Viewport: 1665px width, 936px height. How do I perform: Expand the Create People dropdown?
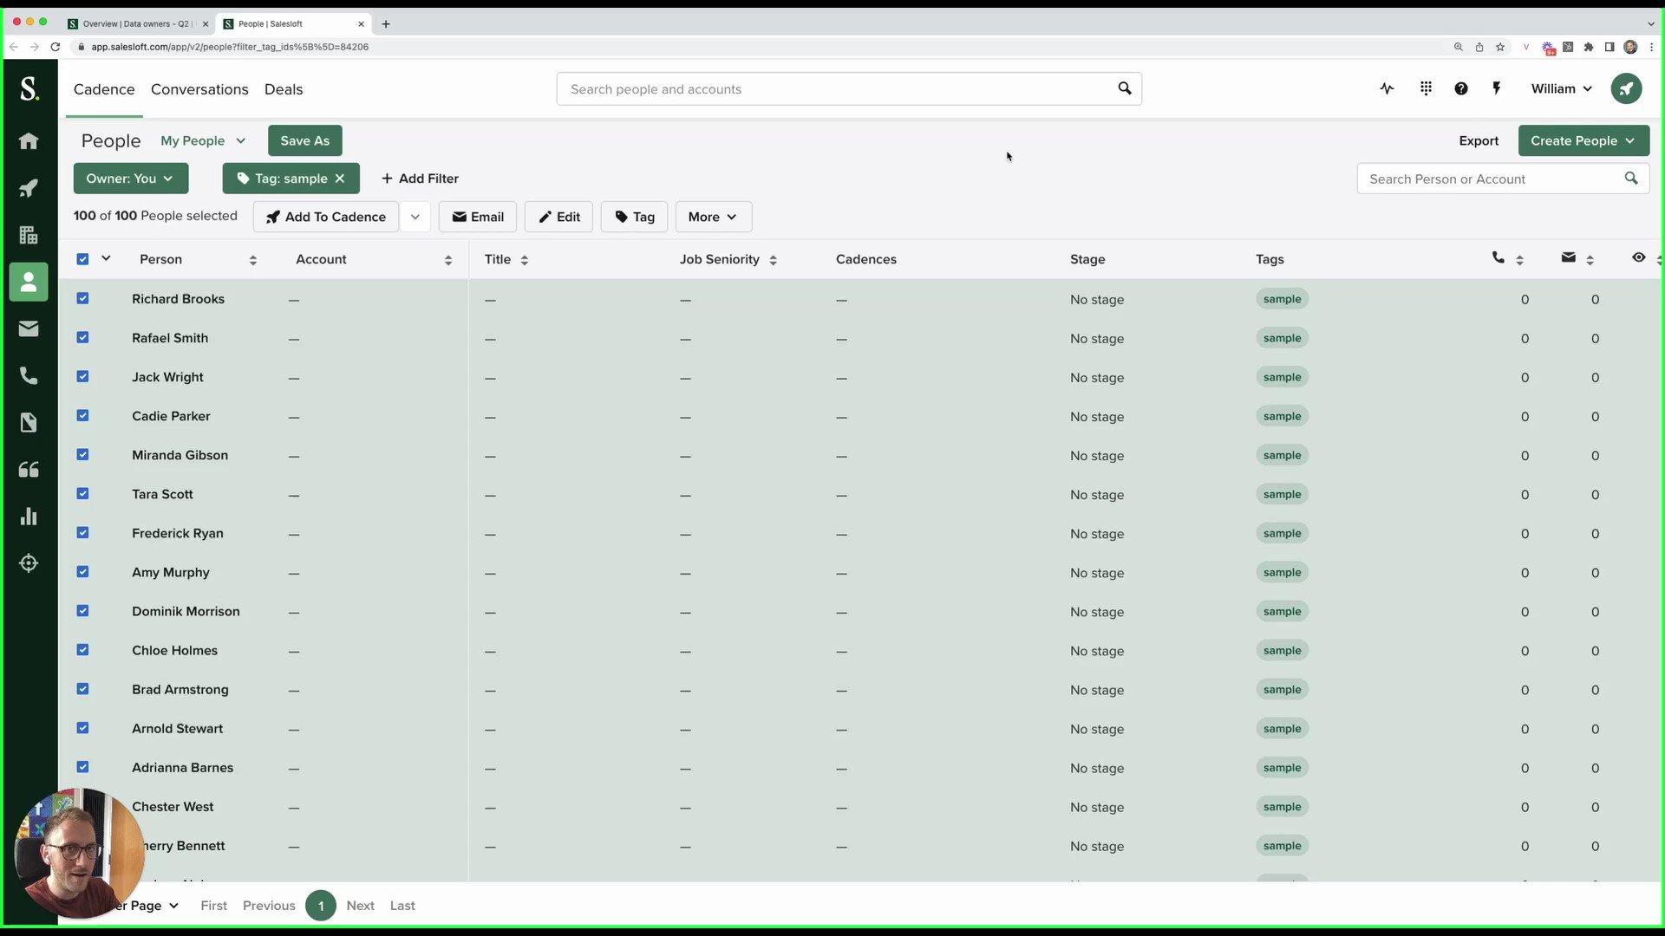click(x=1583, y=140)
